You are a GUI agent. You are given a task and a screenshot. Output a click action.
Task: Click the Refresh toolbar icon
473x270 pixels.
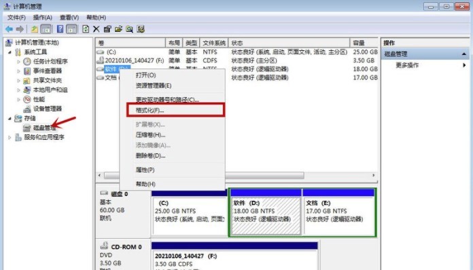(86, 29)
